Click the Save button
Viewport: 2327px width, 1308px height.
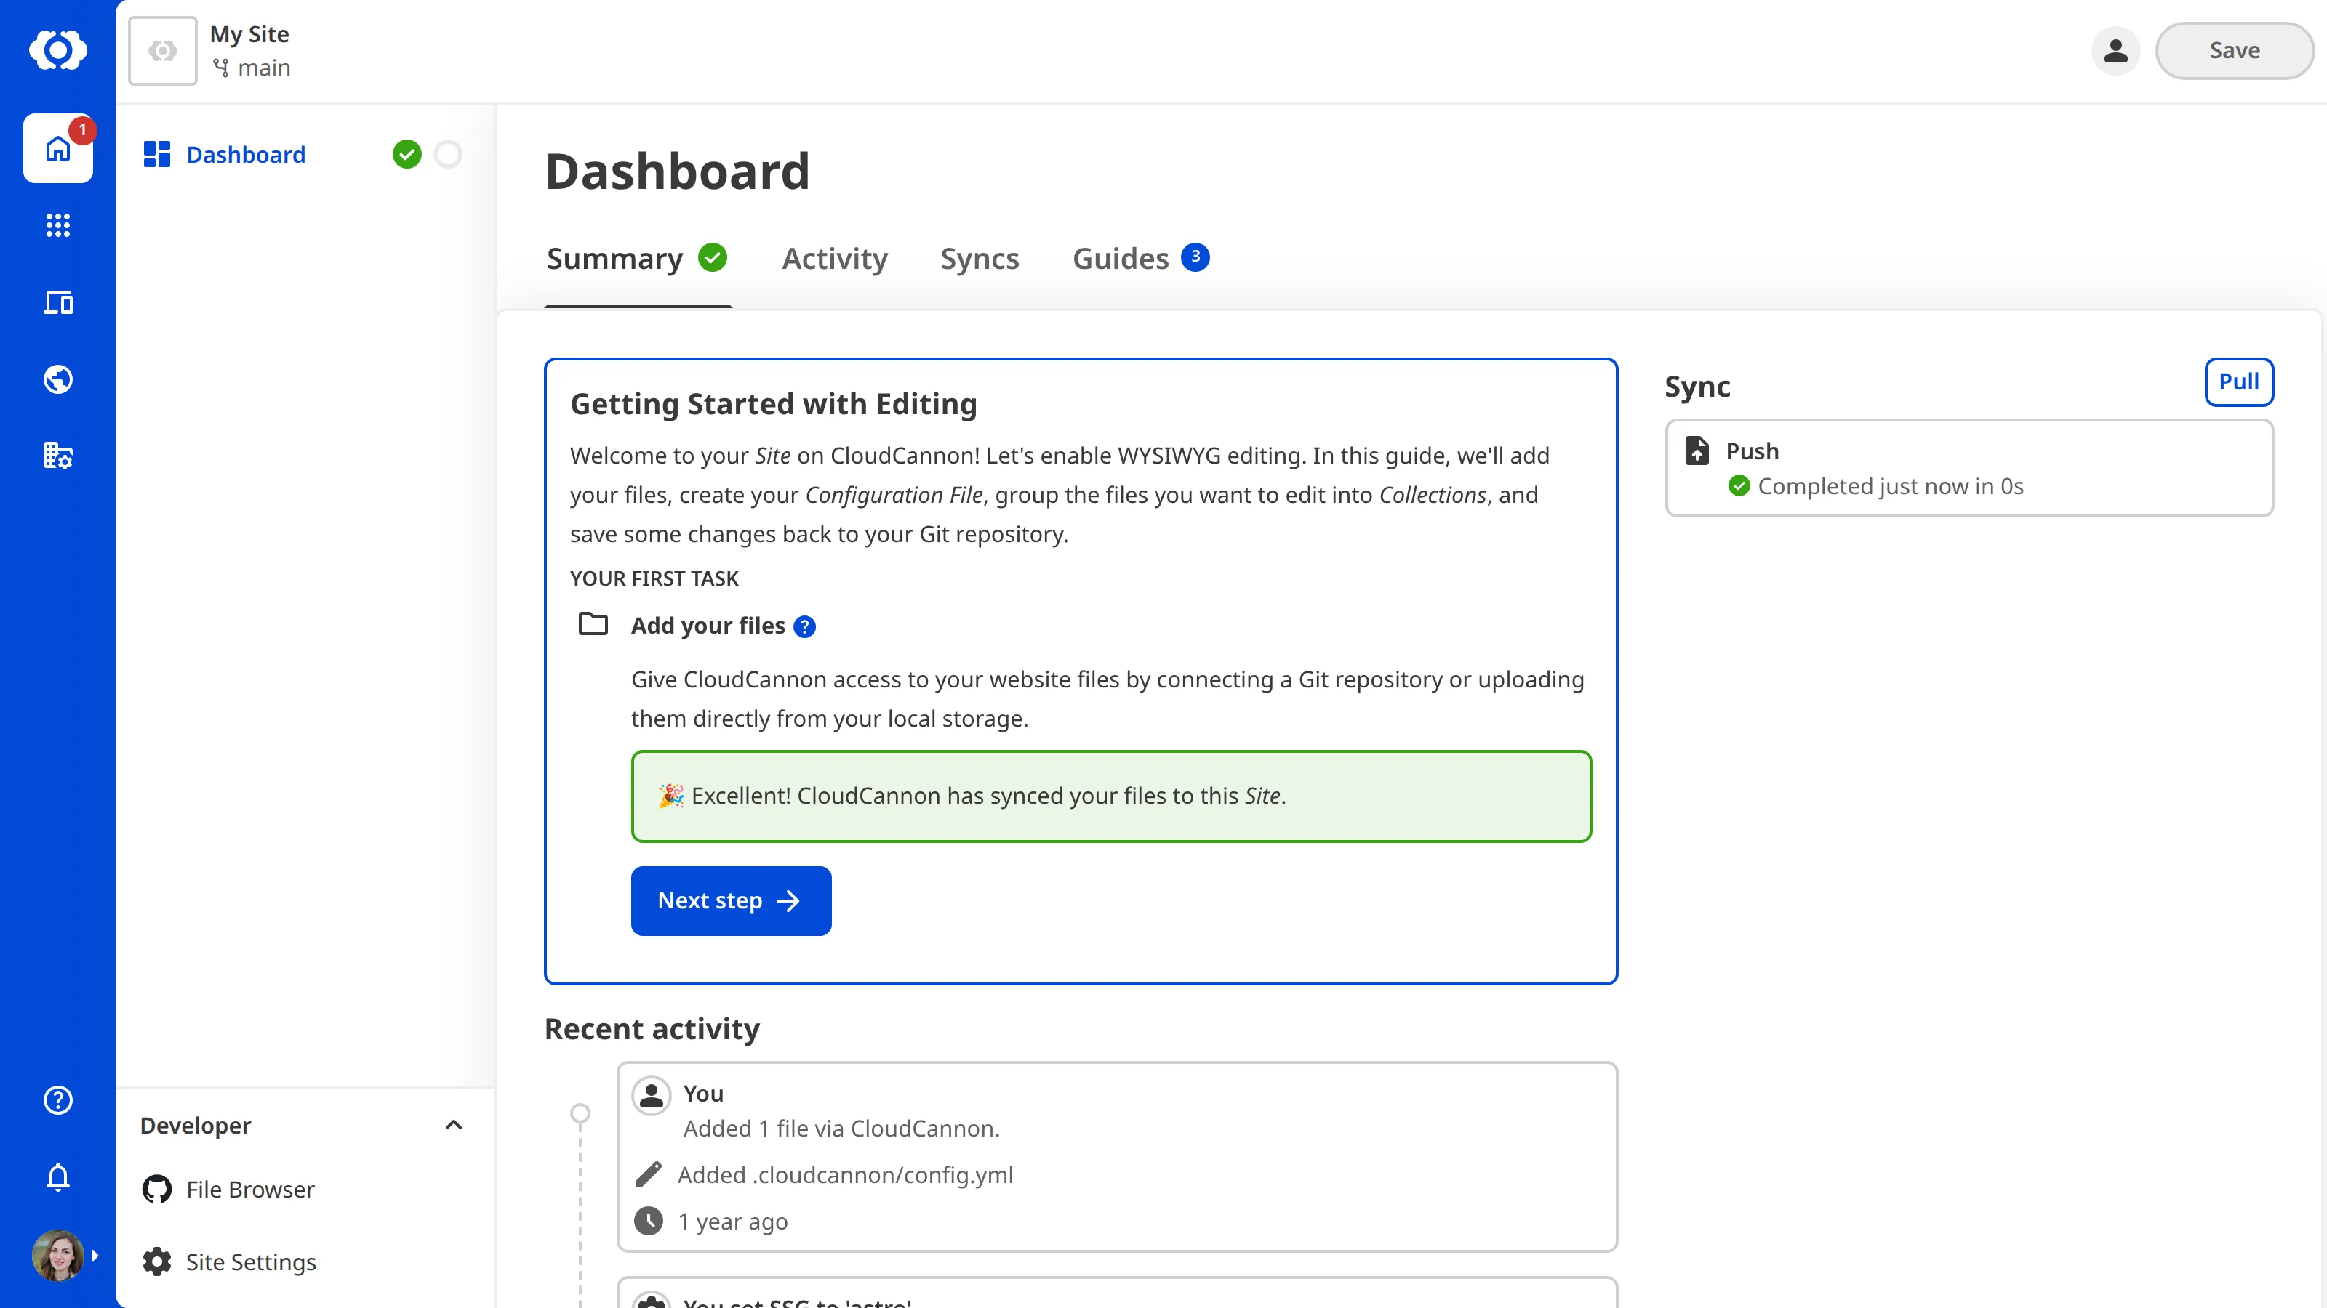point(2234,51)
